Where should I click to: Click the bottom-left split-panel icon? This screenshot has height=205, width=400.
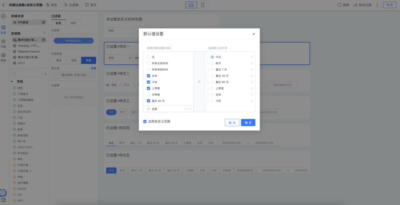[x=3, y=201]
